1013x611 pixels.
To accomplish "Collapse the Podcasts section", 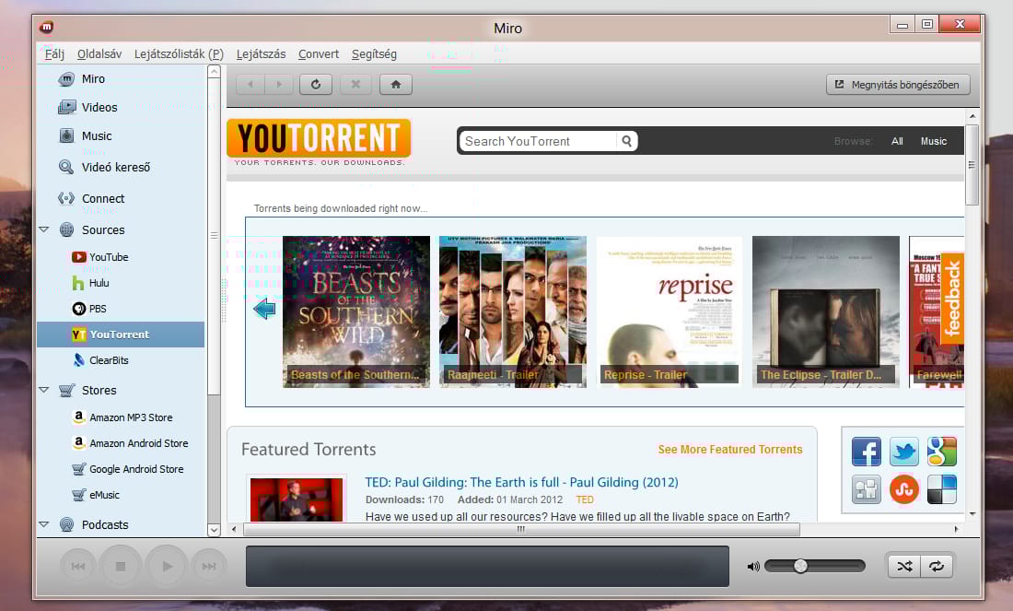I will point(44,524).
